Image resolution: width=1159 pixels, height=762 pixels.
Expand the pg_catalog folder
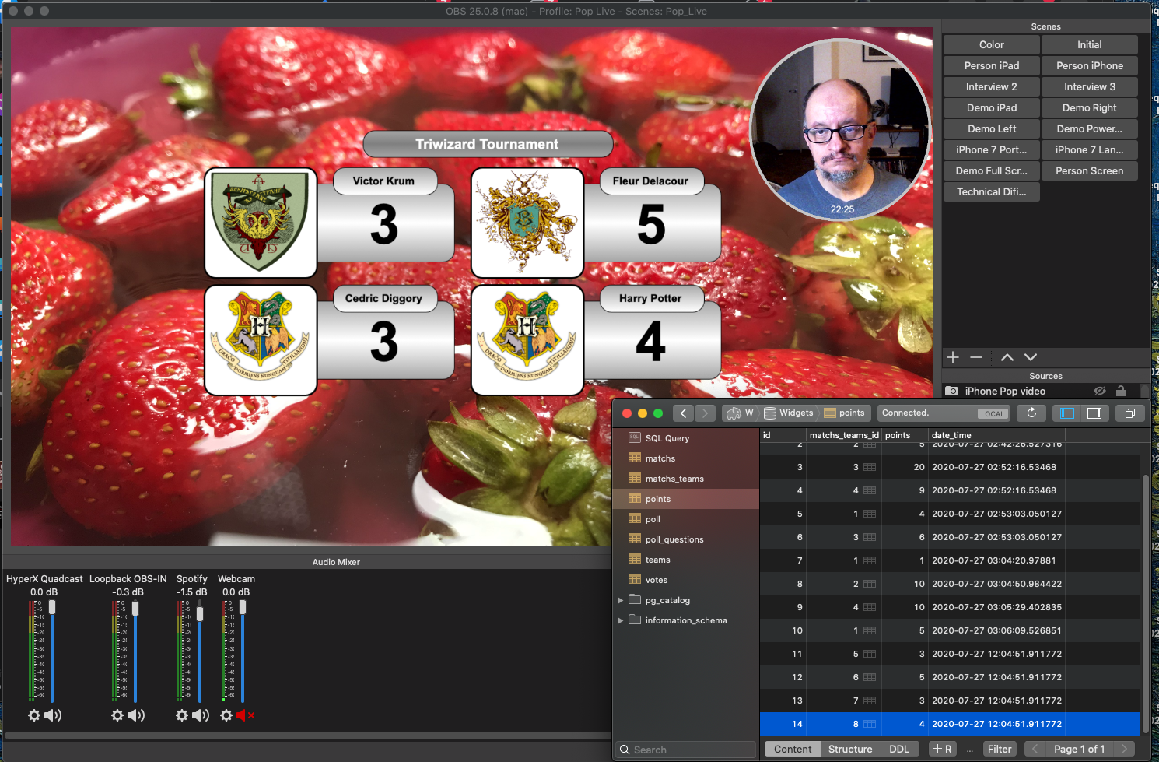pyautogui.click(x=620, y=600)
